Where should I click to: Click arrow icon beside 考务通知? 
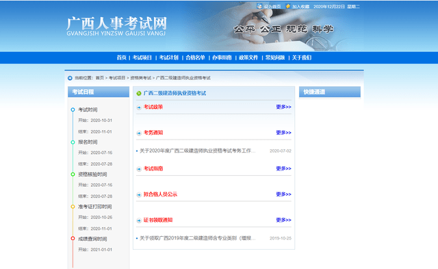[x=139, y=133]
